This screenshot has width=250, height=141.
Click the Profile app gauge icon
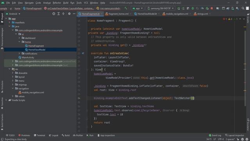[x=202, y=8]
